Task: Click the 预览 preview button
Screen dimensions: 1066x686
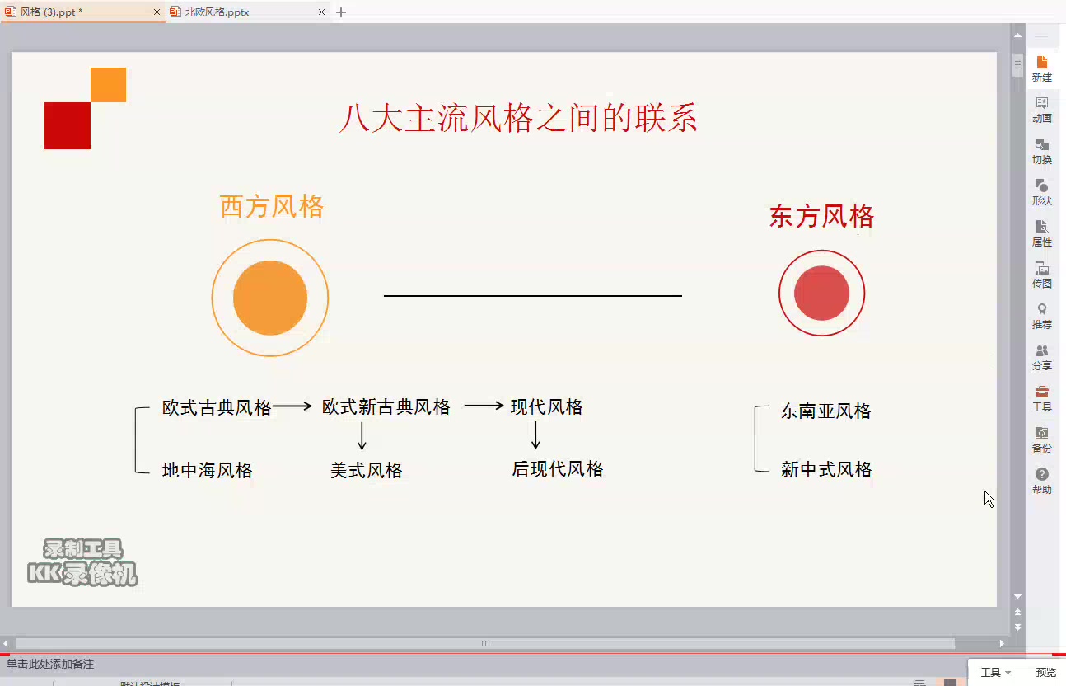Action: (1046, 672)
